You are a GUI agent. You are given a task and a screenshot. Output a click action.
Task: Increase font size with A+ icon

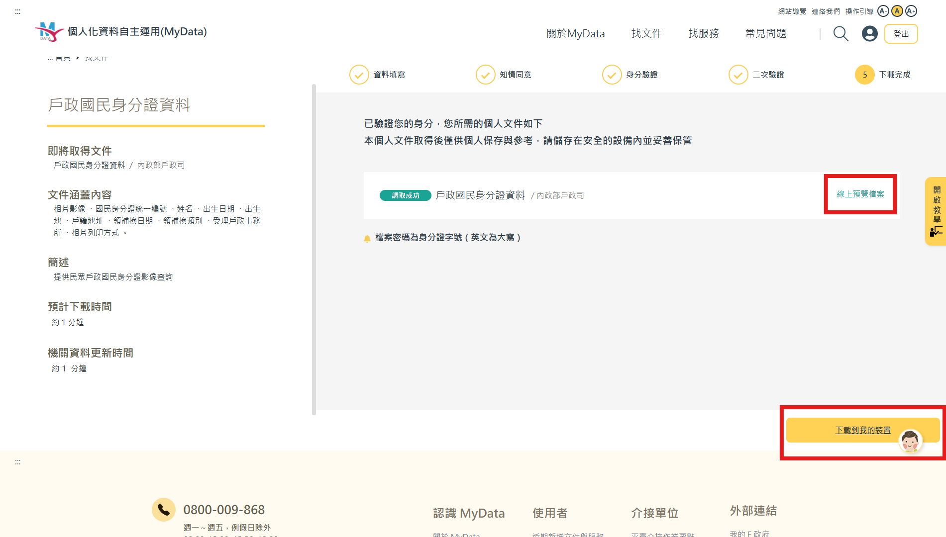click(911, 11)
